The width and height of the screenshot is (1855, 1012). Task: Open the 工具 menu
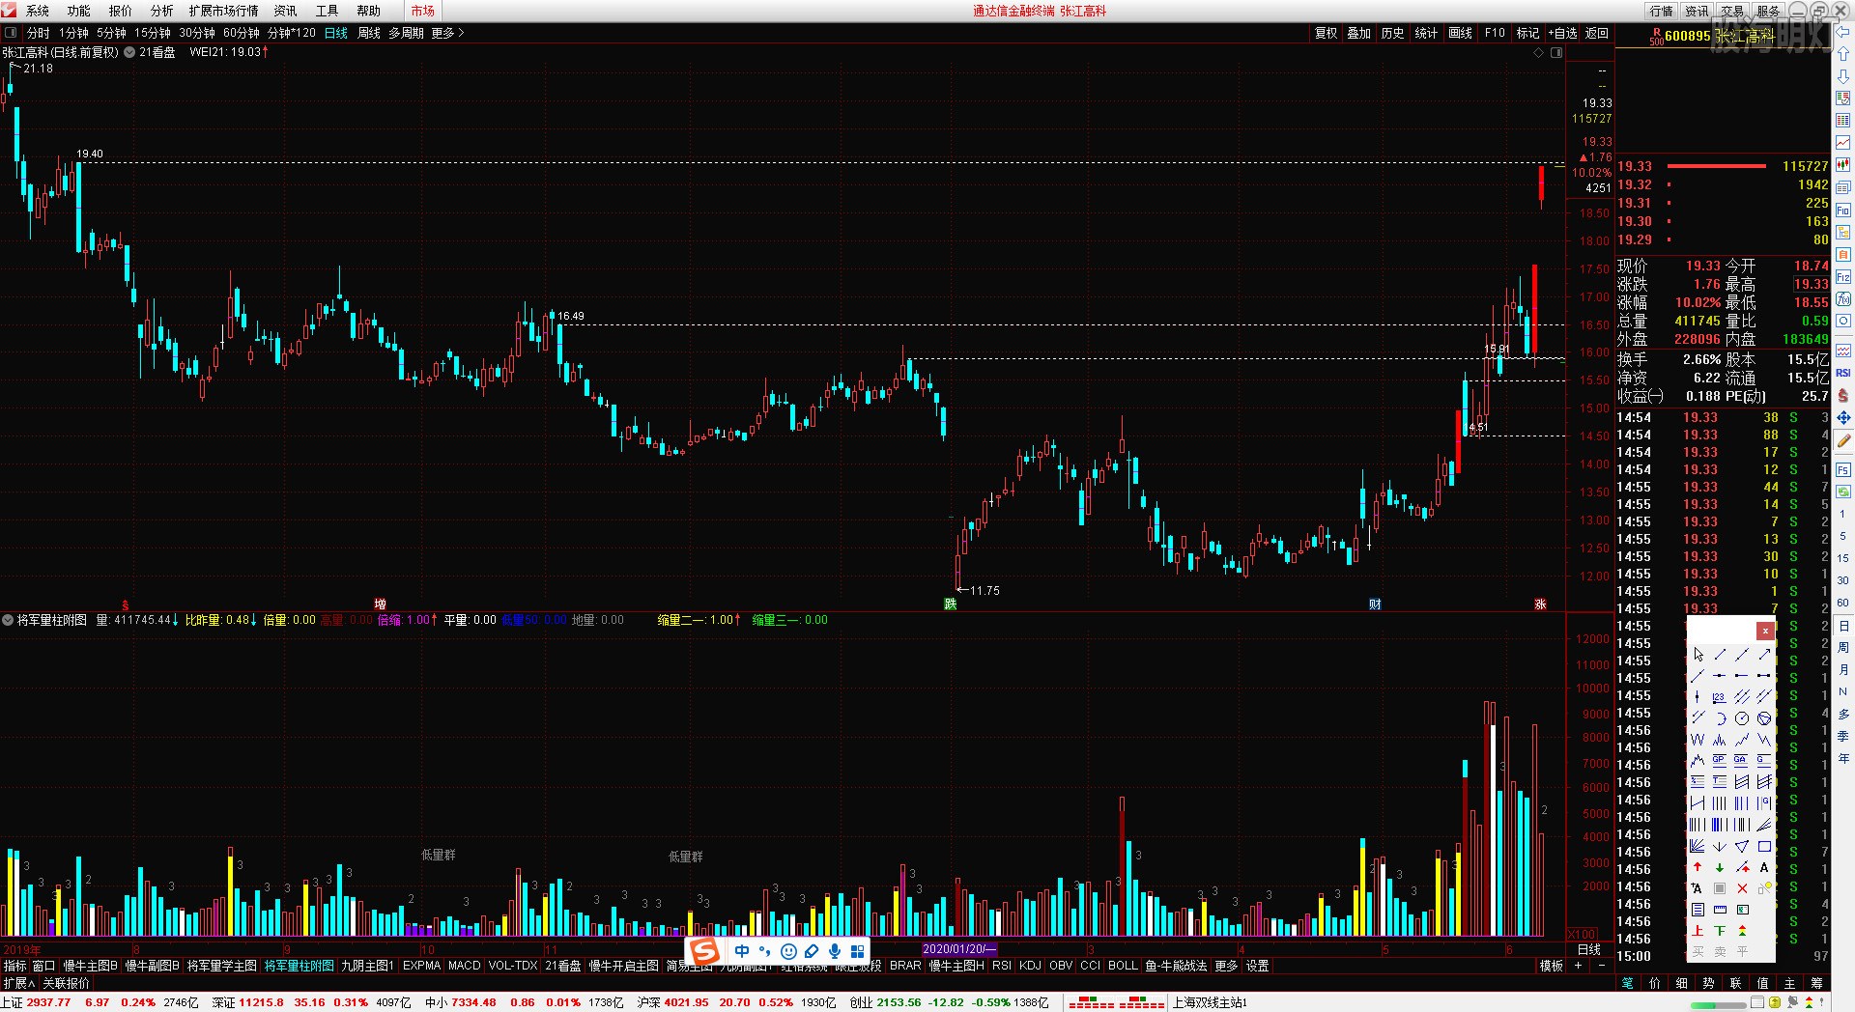click(x=327, y=11)
